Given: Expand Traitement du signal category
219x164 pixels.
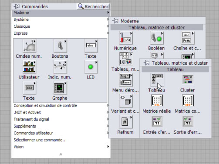Looking at the screenshot, I should click(61, 119).
